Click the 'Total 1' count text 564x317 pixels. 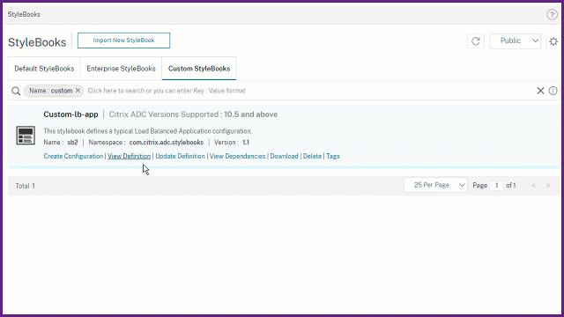tap(26, 186)
